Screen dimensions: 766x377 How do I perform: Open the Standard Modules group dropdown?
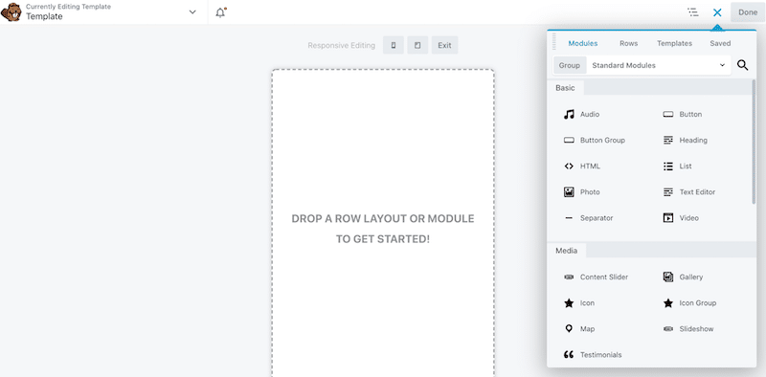click(658, 65)
